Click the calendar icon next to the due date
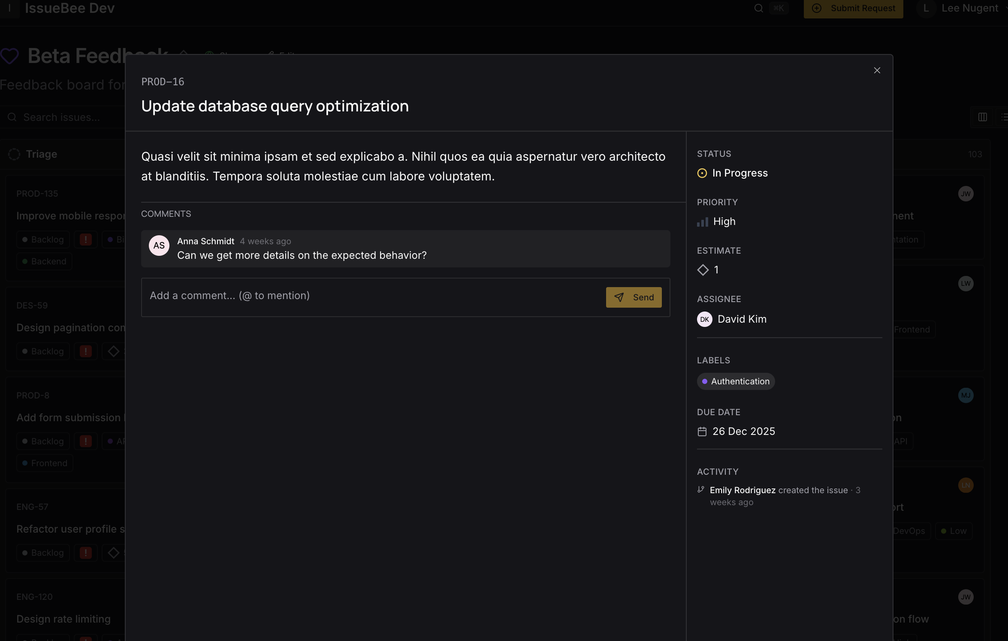The height and width of the screenshot is (641, 1008). 702,431
